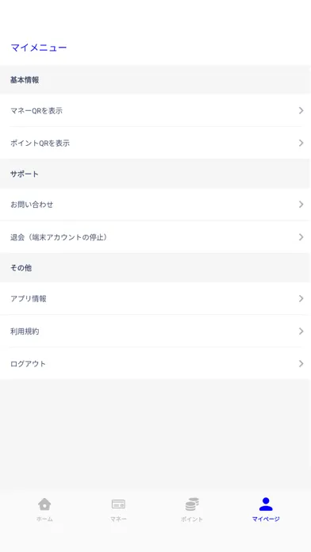Tap the マイページ person icon
The height and width of the screenshot is (552, 311).
tap(266, 504)
